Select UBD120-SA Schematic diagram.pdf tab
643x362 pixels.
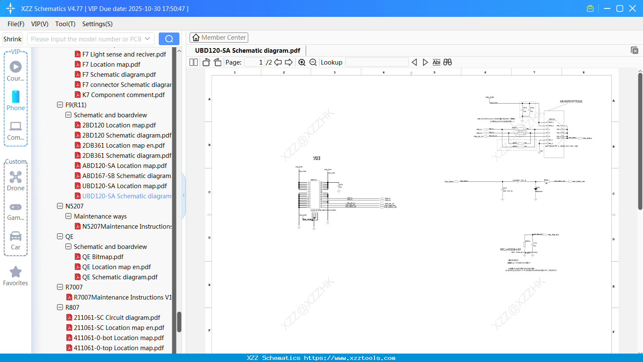coord(248,51)
